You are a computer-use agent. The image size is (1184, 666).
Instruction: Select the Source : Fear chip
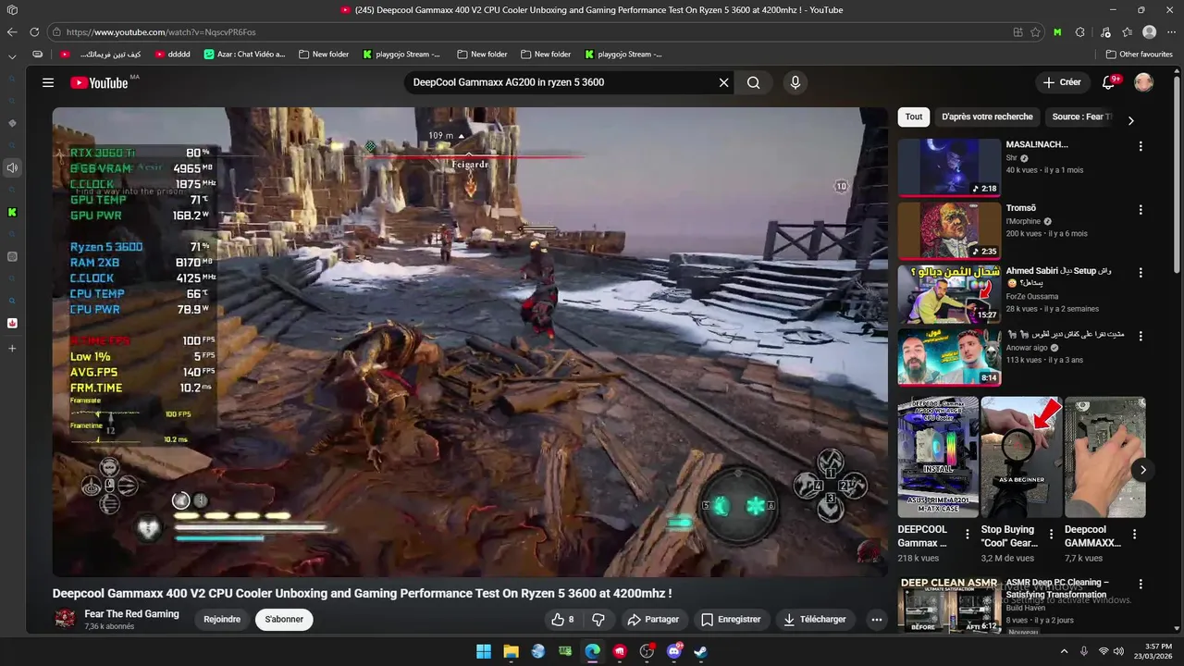click(1081, 117)
